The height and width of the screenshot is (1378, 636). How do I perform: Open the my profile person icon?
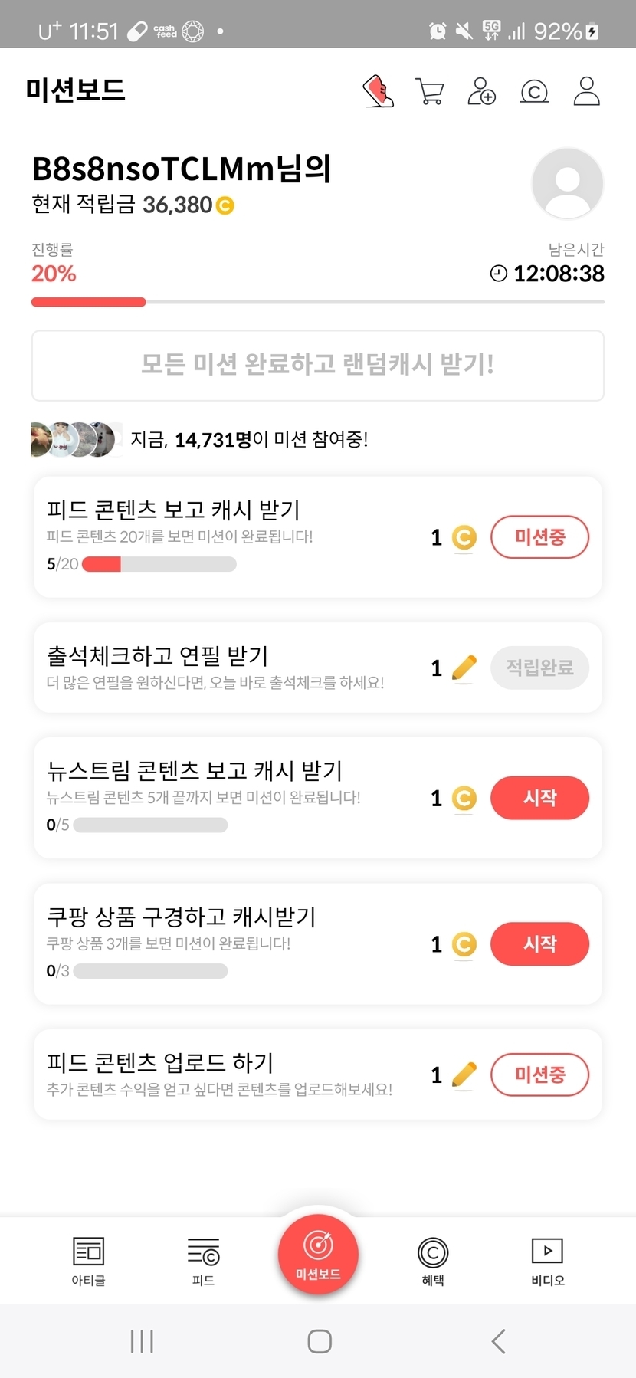click(586, 91)
